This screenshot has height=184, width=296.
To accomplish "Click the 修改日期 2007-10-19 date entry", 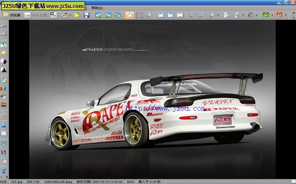I will click(99, 182).
